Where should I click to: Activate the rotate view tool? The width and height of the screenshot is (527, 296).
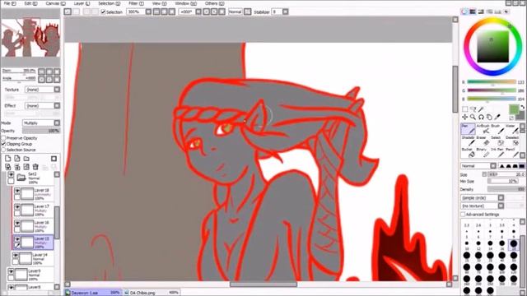coord(481,117)
